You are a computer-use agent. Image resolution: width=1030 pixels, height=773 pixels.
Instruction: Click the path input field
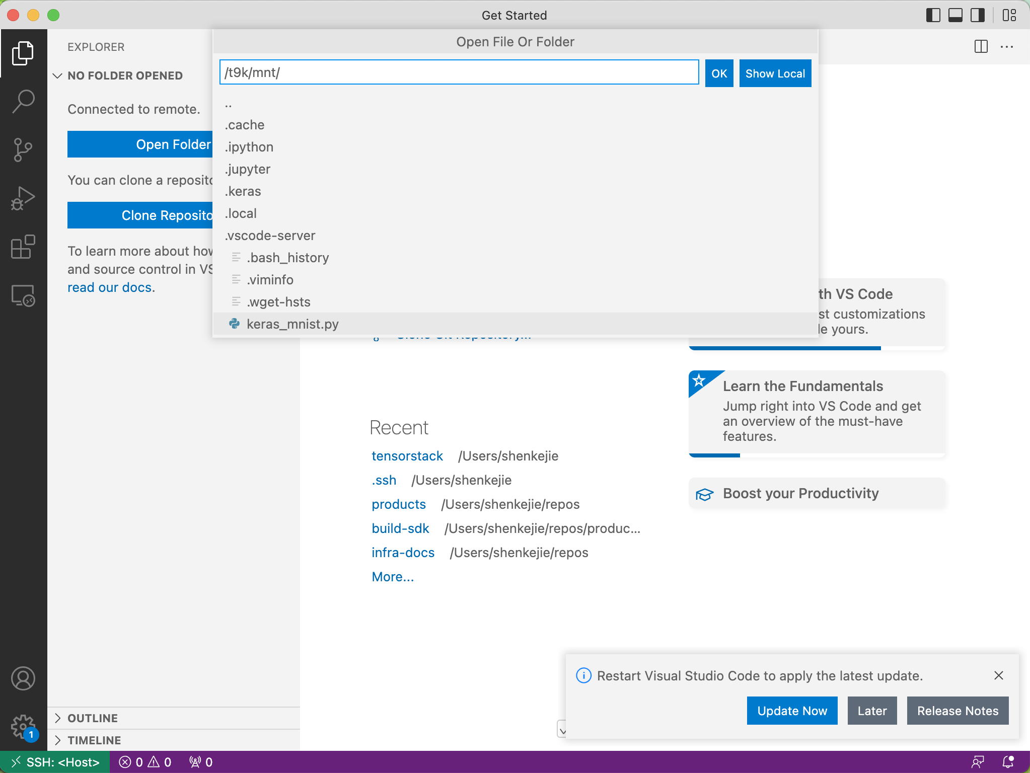point(459,72)
